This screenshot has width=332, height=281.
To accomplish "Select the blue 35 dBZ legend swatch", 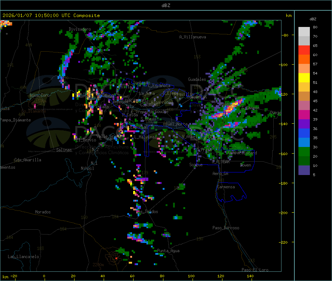I will click(x=304, y=133).
